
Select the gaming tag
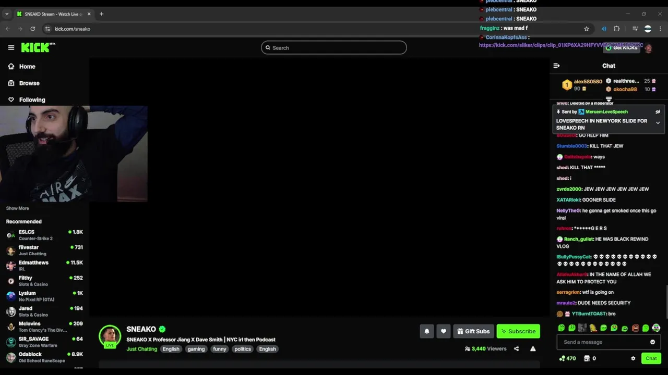[x=196, y=349]
